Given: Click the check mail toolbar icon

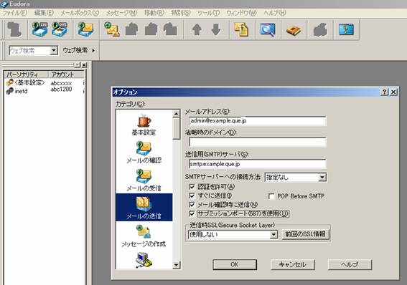Looking at the screenshot, I should (85, 29).
